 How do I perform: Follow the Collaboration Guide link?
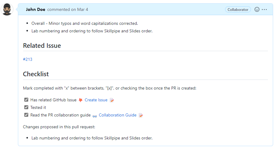coord(118,115)
